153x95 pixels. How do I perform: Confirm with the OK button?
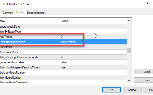coord(111,90)
